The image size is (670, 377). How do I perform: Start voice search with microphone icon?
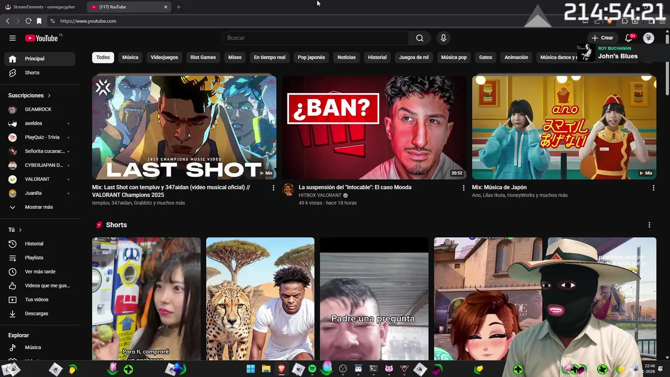[443, 38]
